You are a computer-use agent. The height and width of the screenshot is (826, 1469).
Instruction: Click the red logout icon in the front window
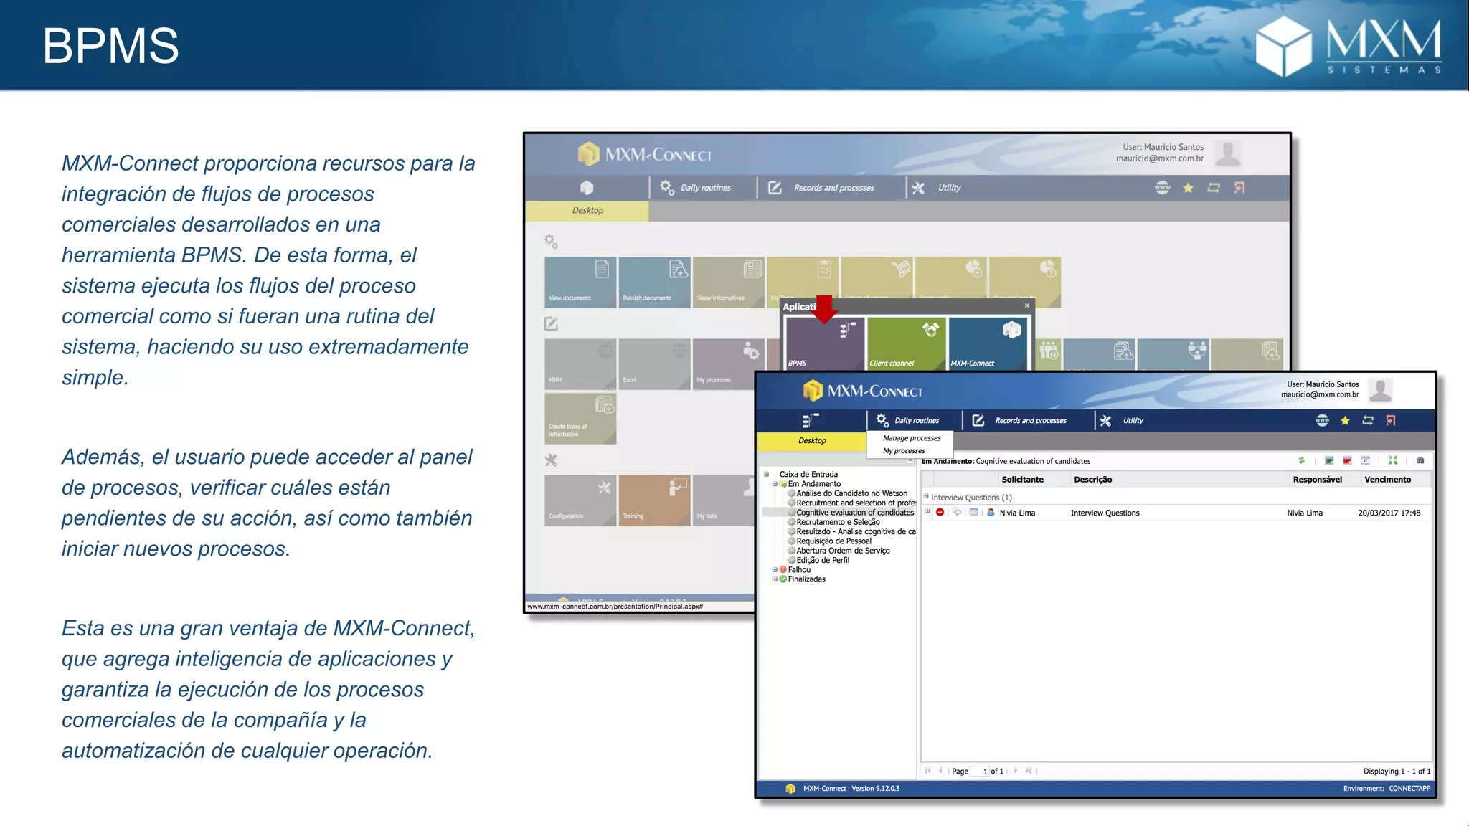[1391, 421]
